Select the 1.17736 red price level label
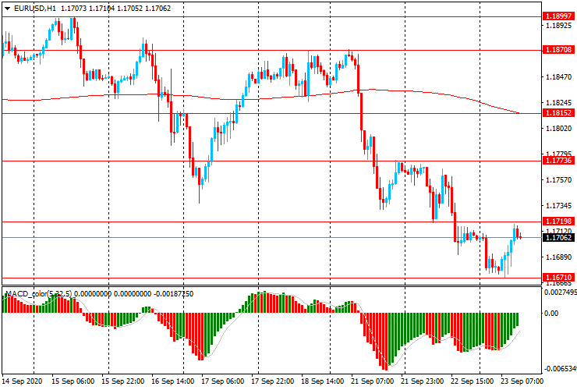 pos(558,160)
